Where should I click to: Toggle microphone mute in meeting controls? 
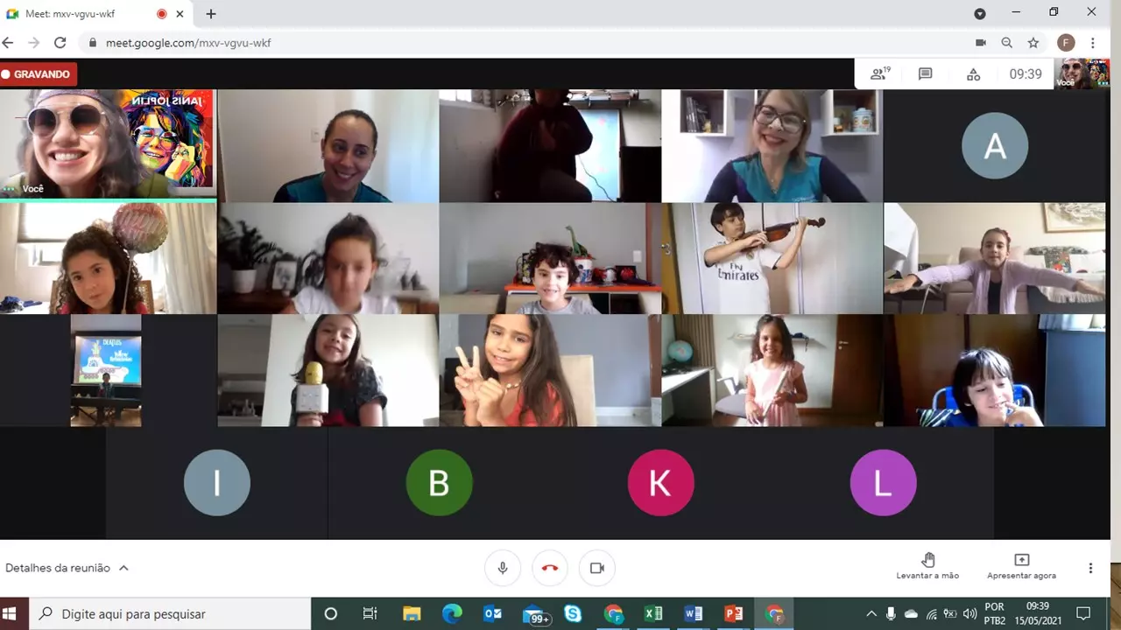(x=503, y=568)
